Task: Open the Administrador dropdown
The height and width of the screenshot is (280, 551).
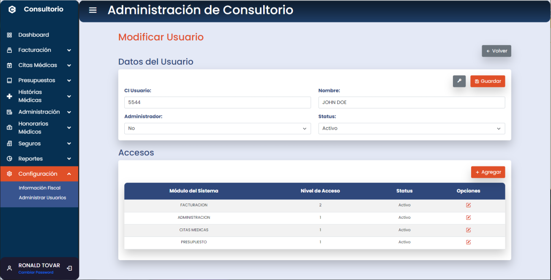Action: coord(217,128)
